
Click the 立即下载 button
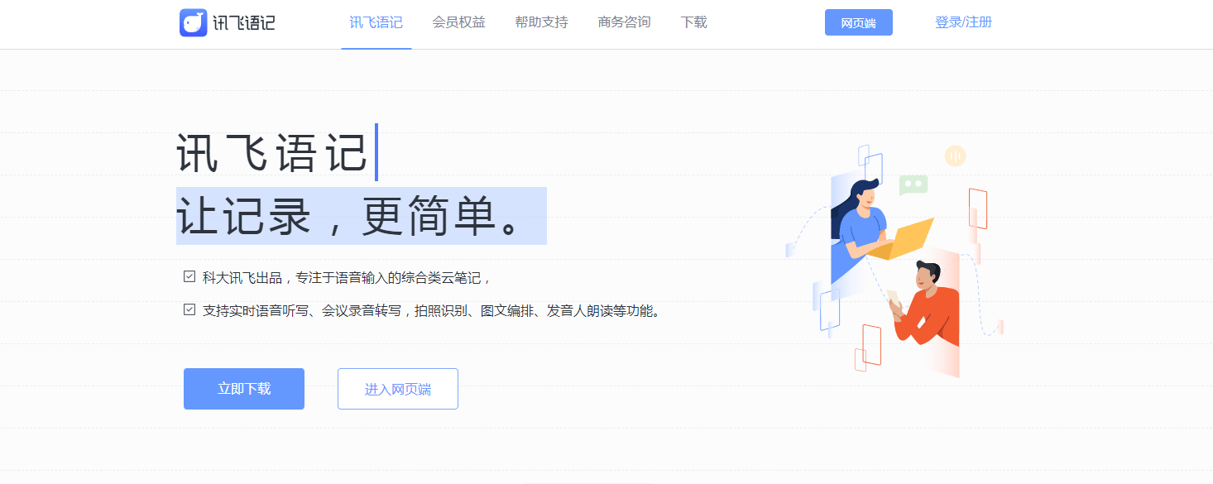243,388
